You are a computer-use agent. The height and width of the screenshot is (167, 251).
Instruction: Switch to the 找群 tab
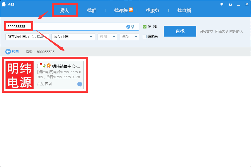tap(91, 10)
